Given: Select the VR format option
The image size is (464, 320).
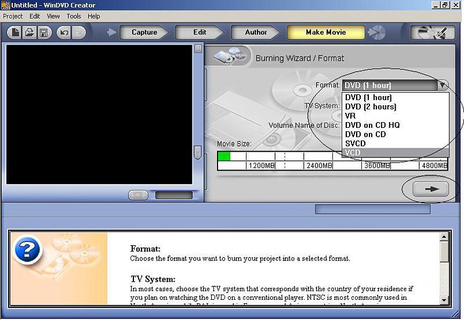Looking at the screenshot, I should [396, 116].
